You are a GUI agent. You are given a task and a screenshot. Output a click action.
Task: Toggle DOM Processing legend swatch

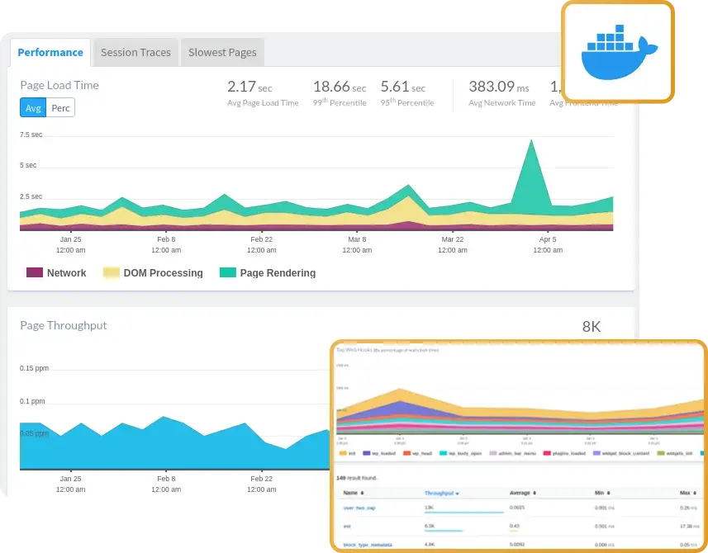click(x=111, y=272)
